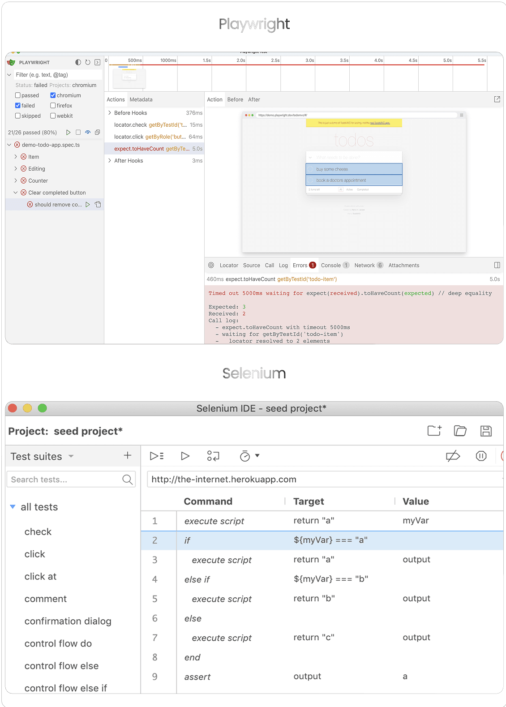The image size is (506, 707).
Task: Toggle Playwright output terminal icon
Action: (97, 62)
